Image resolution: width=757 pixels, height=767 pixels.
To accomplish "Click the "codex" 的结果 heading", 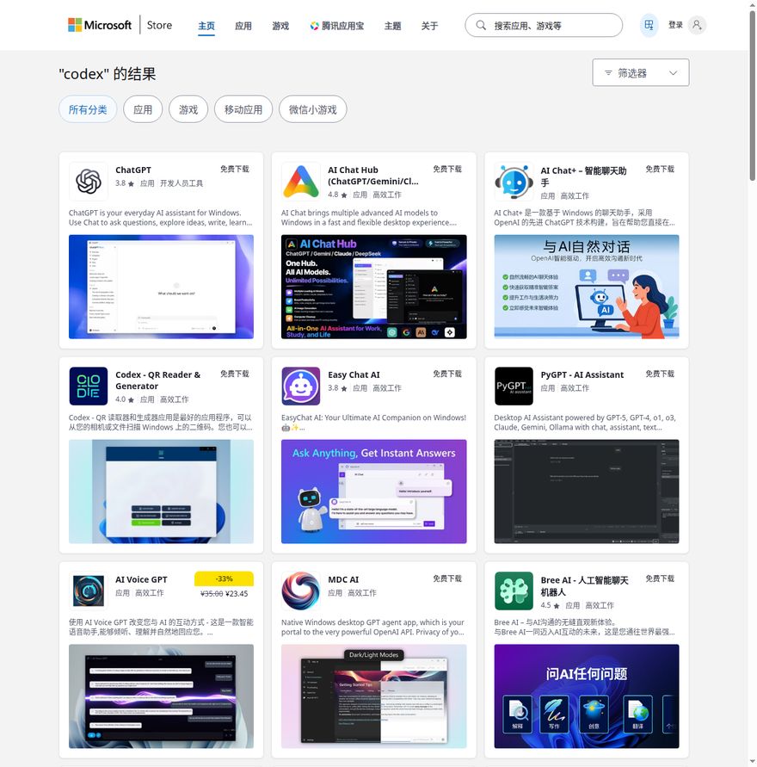I will point(108,74).
